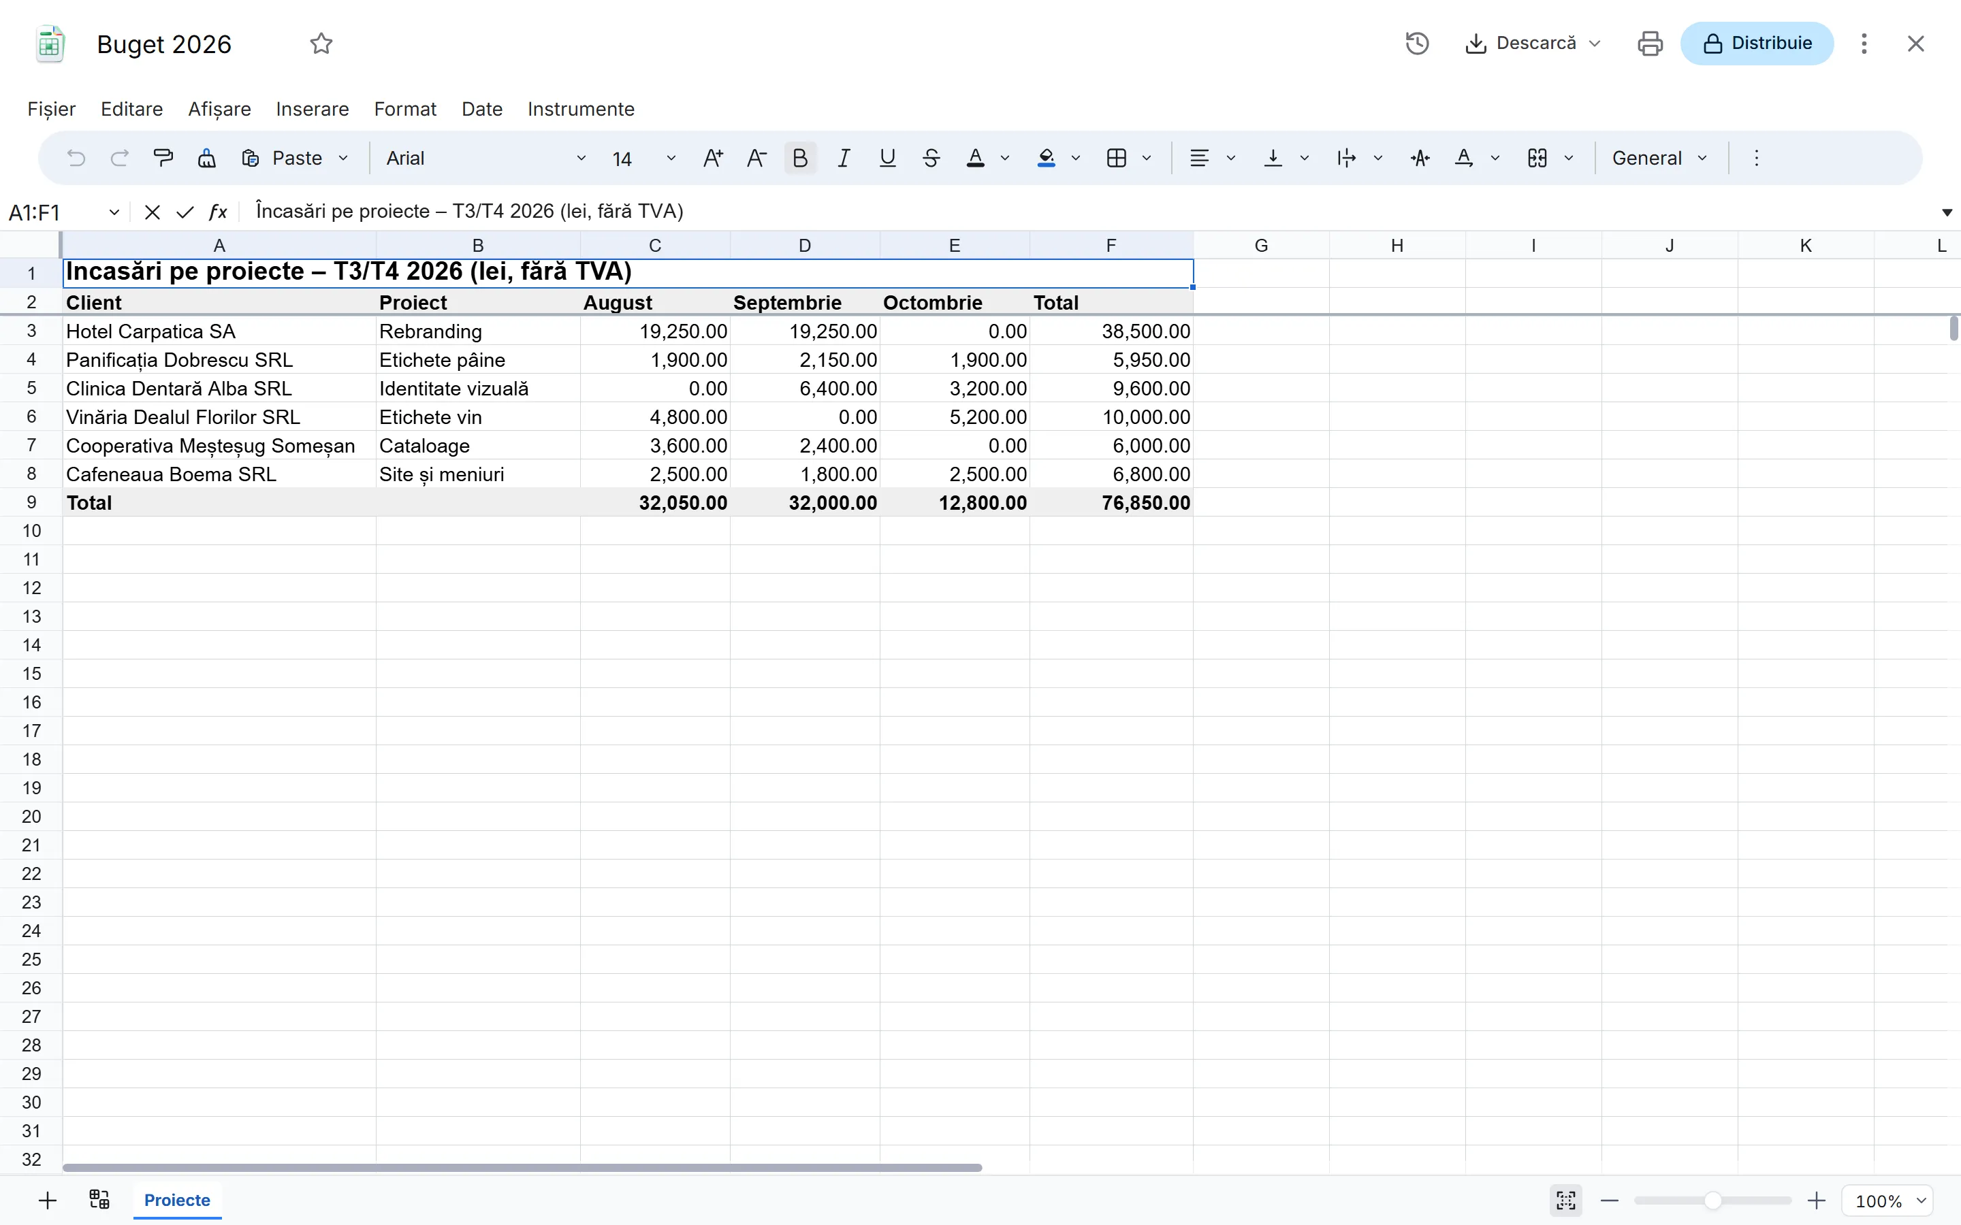Open the Paste options dropdown arrow

point(342,158)
